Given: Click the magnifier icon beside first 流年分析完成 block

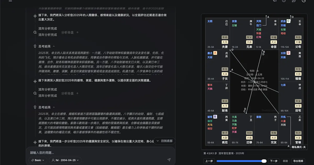Looking at the screenshot, I should click(x=35, y=32).
